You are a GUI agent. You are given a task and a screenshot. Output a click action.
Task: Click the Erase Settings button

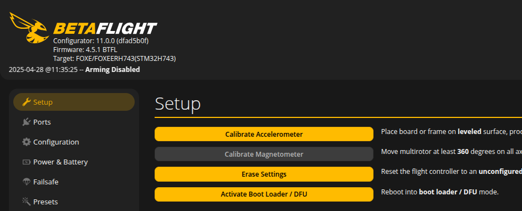tap(264, 174)
